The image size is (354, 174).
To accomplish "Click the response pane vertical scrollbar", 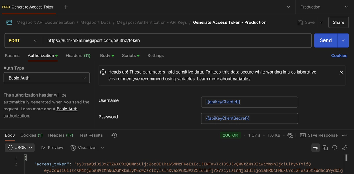I will tap(346, 158).
